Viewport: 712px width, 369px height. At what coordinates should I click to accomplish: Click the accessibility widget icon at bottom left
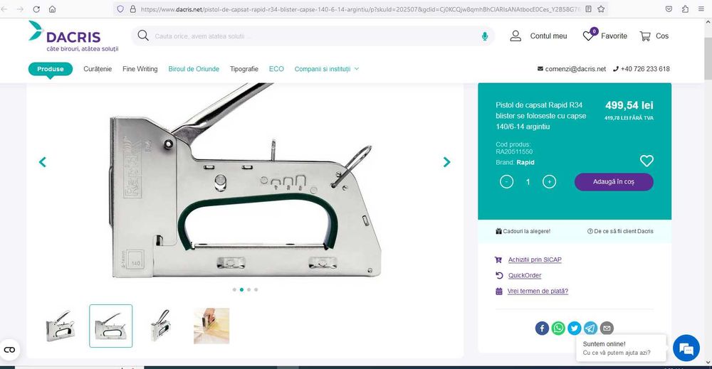coord(9,350)
